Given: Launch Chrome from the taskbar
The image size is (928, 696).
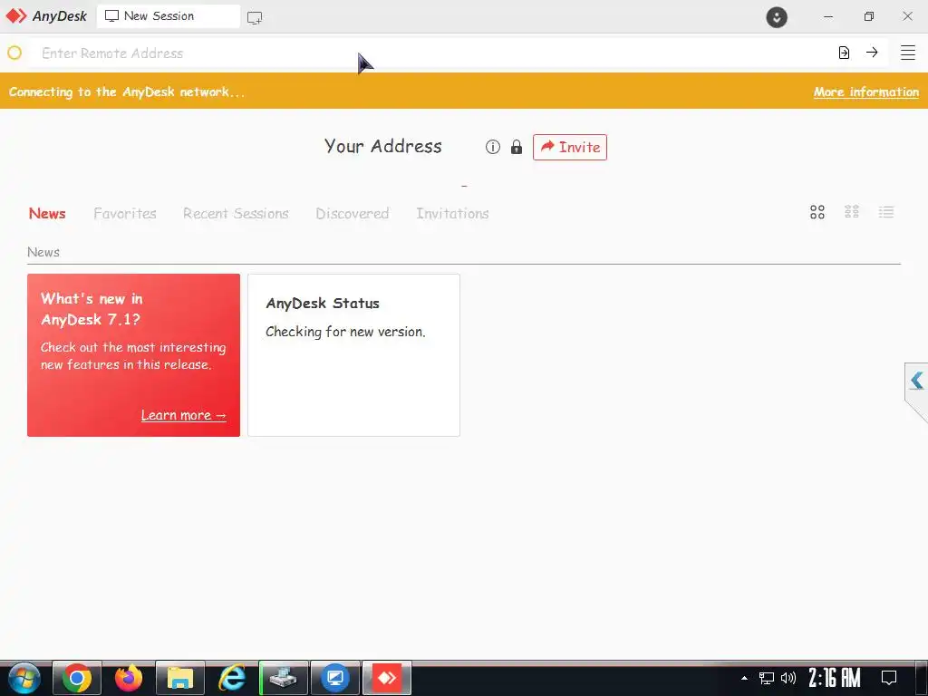Looking at the screenshot, I should pyautogui.click(x=77, y=678).
